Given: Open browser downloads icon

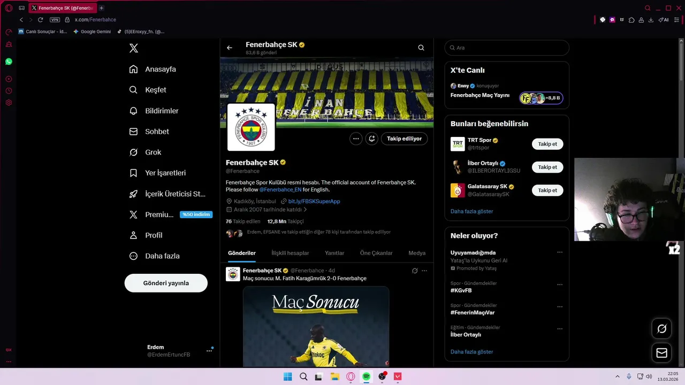Looking at the screenshot, I should [651, 20].
